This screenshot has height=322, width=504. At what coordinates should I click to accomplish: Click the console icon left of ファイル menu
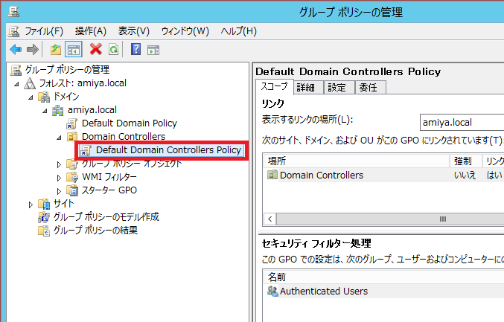pos(14,31)
